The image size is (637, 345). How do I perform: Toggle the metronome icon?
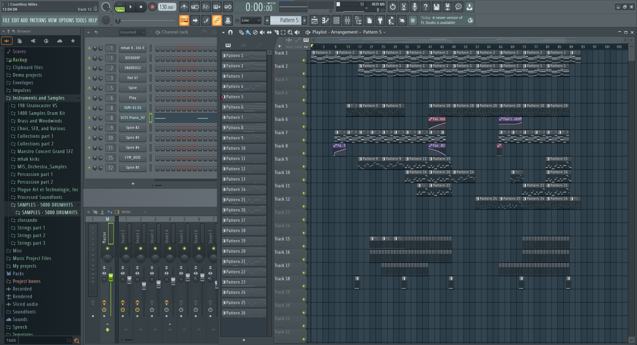(x=184, y=7)
